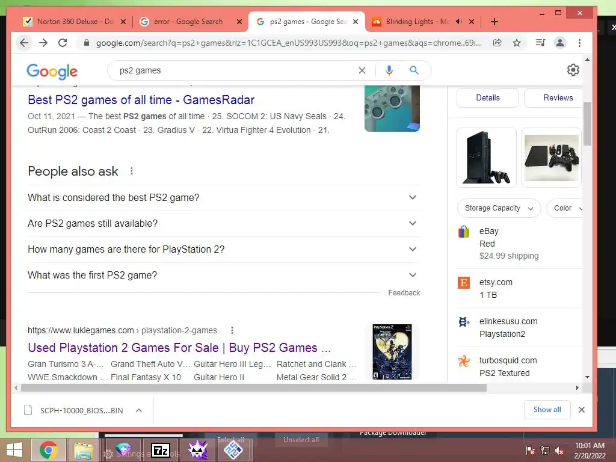Viewport: 616px width, 462px height.
Task: Open eBay Red seller listing
Action: tap(519, 244)
